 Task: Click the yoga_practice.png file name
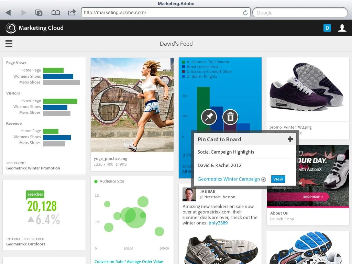tap(110, 158)
